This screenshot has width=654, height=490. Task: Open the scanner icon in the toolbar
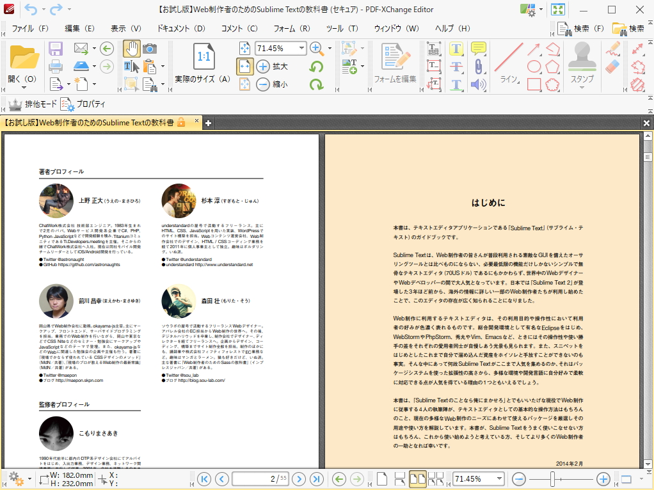tap(81, 66)
